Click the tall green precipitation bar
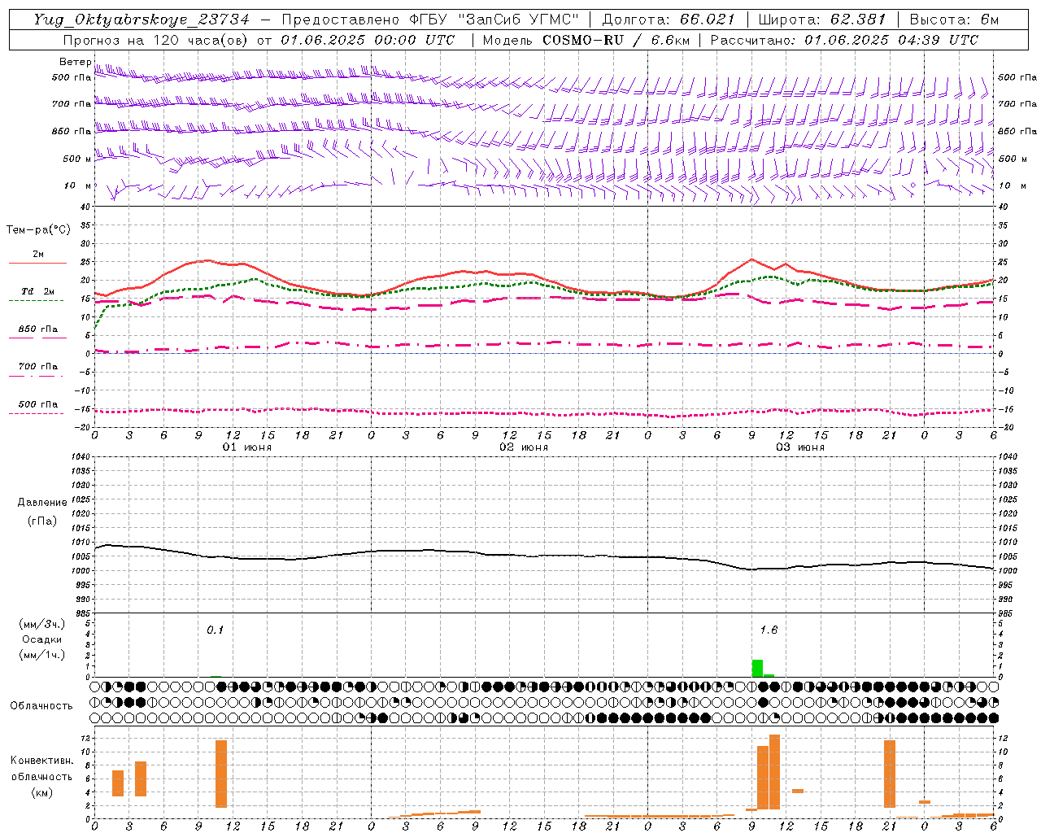 click(757, 668)
